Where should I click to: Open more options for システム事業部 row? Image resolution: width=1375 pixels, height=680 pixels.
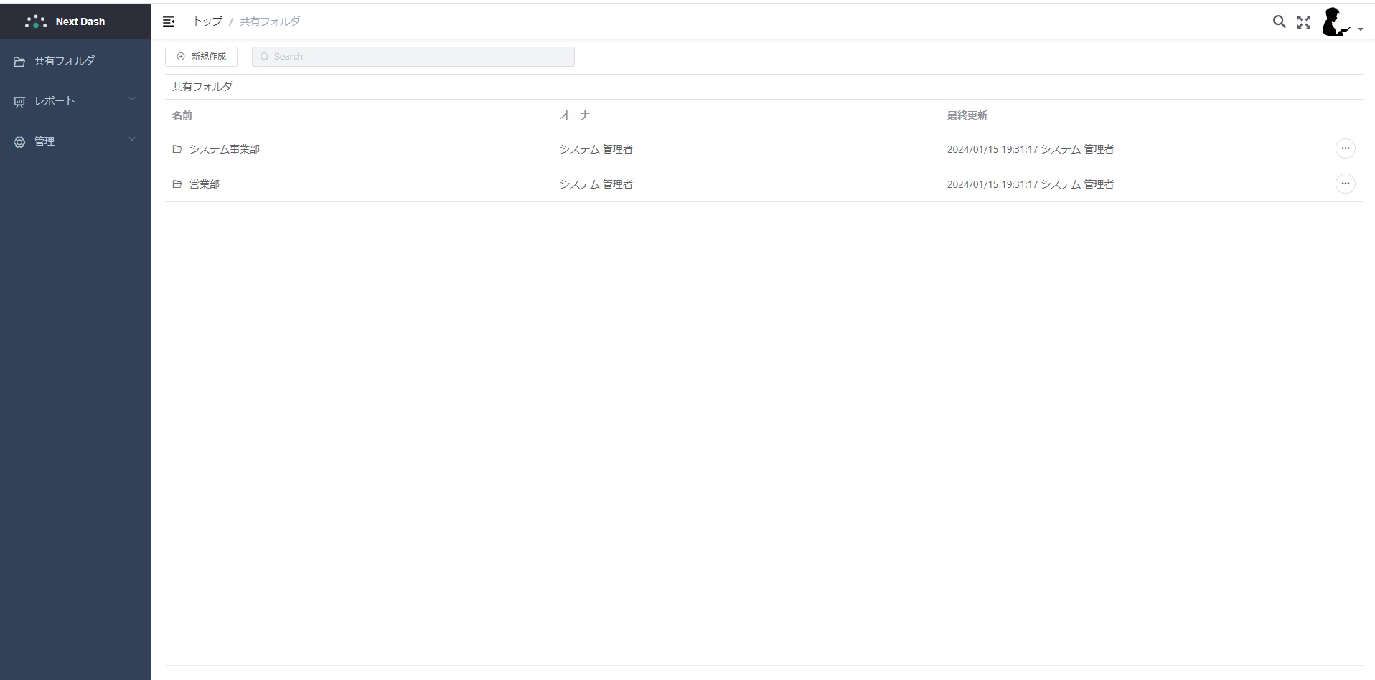coord(1345,148)
